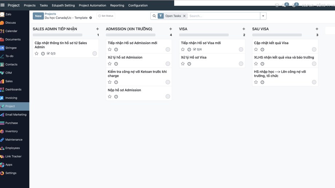Open Configuration menu
Image resolution: width=335 pixels, height=188 pixels.
tap(138, 5)
